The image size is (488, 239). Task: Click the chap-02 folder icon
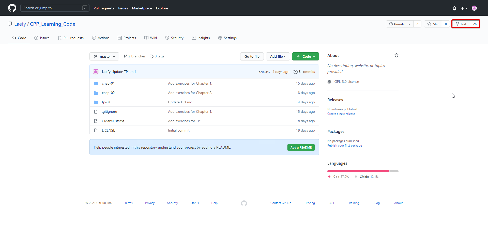(x=96, y=93)
